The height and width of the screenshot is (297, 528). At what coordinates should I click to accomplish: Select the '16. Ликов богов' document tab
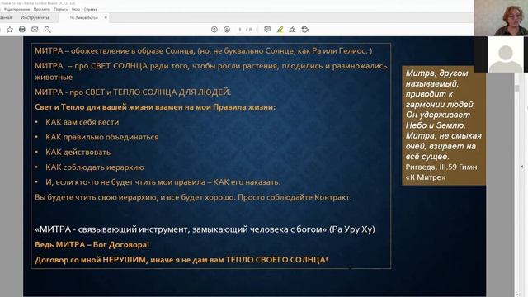[83, 17]
